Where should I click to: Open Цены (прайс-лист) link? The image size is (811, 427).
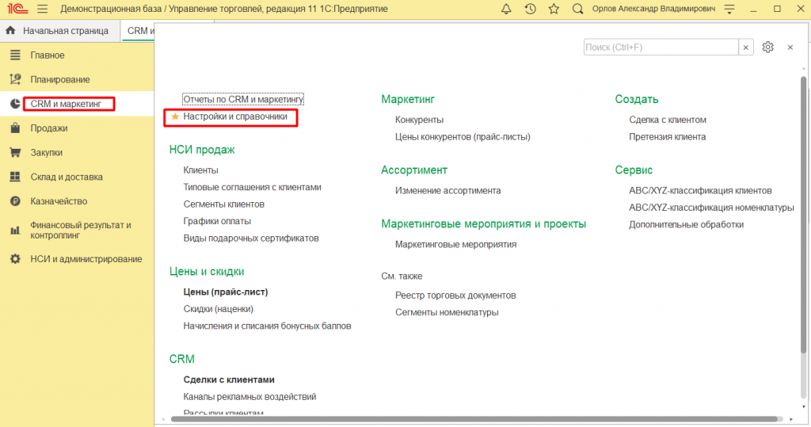[226, 292]
